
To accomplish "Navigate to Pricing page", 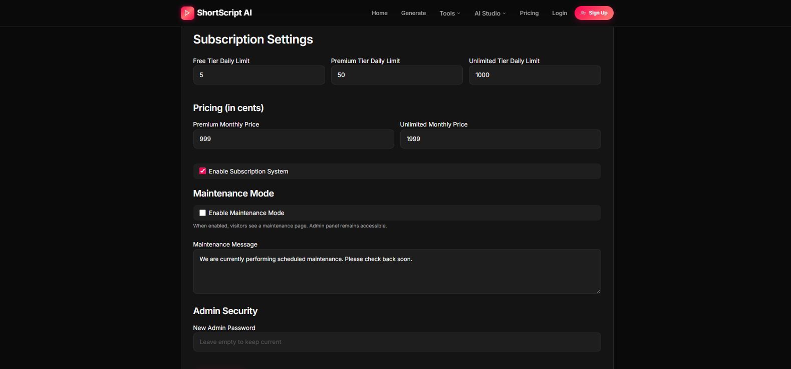I will (x=529, y=13).
